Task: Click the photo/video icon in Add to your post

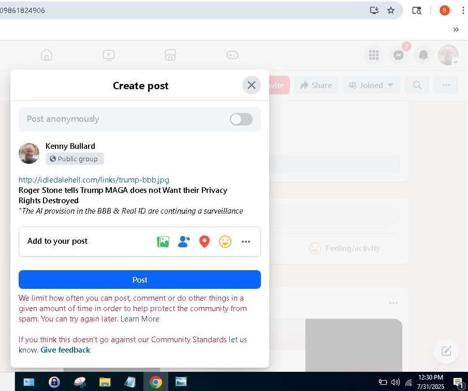Action: point(163,242)
